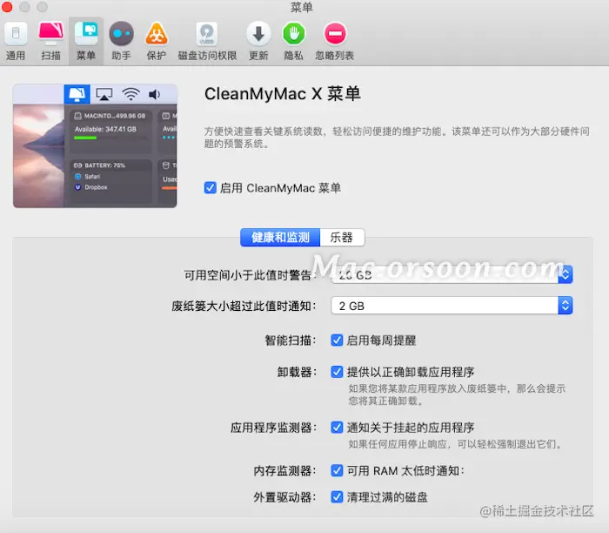Click the 应用程序监测器 label
The image size is (609, 533).
click(273, 428)
